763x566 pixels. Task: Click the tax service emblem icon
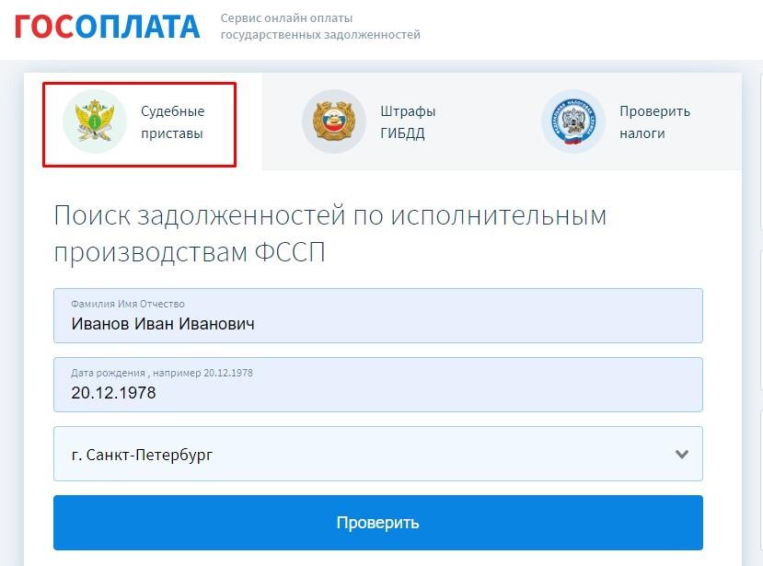click(x=573, y=121)
